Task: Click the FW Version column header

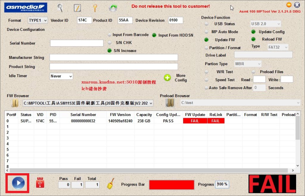Action: point(120,115)
